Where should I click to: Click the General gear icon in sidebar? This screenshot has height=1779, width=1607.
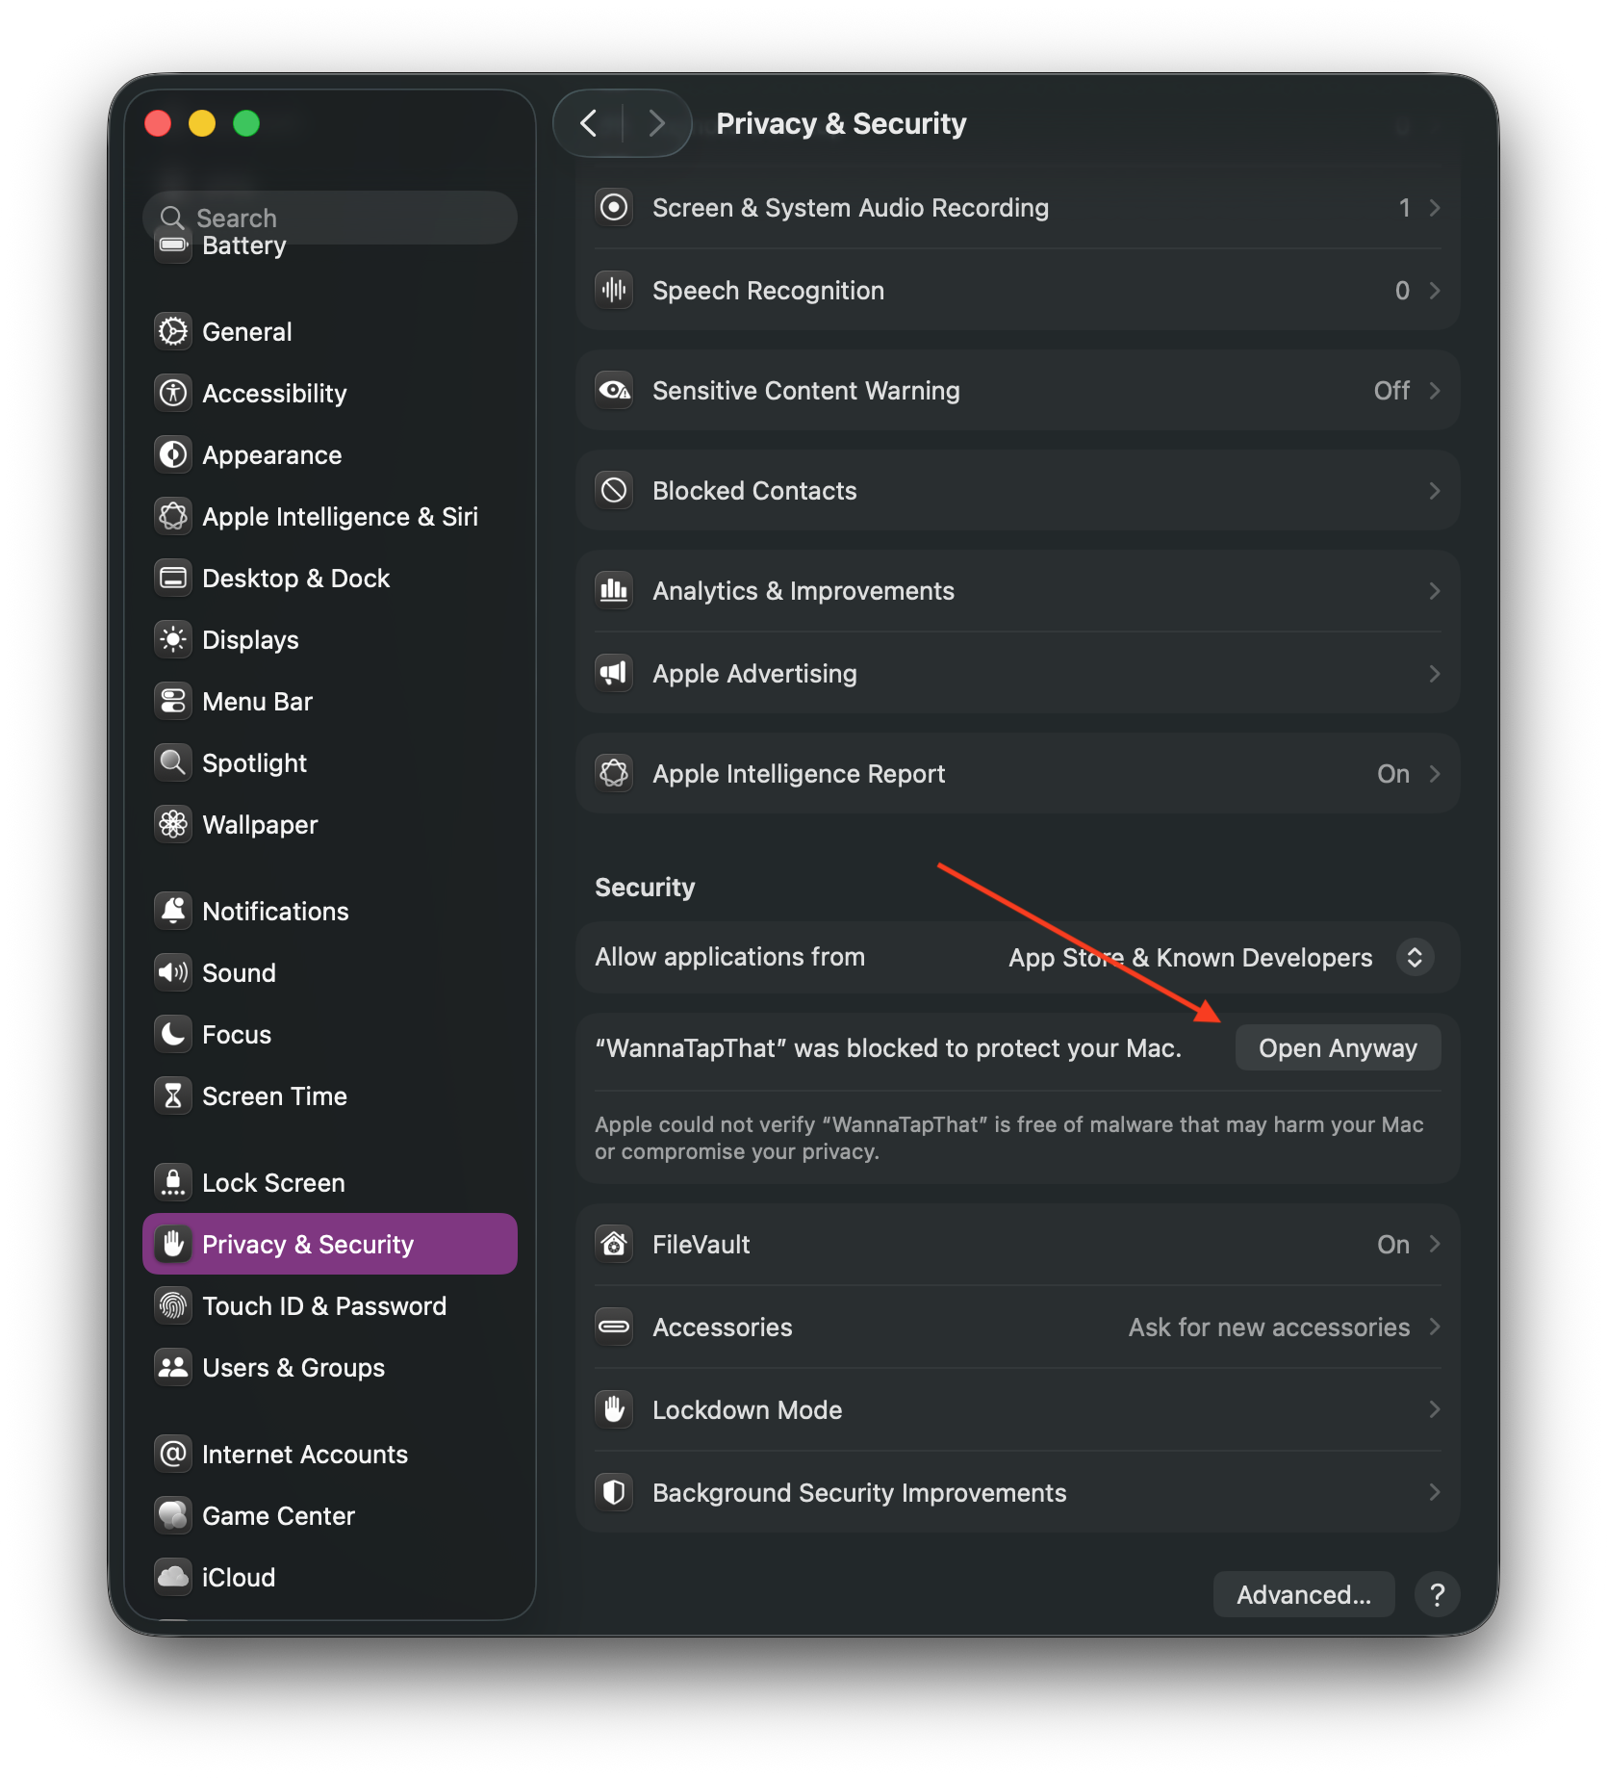coord(173,331)
